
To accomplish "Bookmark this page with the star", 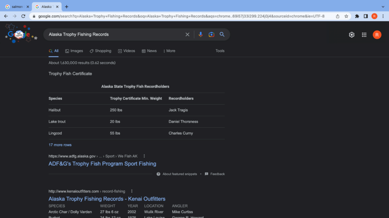I will (x=346, y=16).
